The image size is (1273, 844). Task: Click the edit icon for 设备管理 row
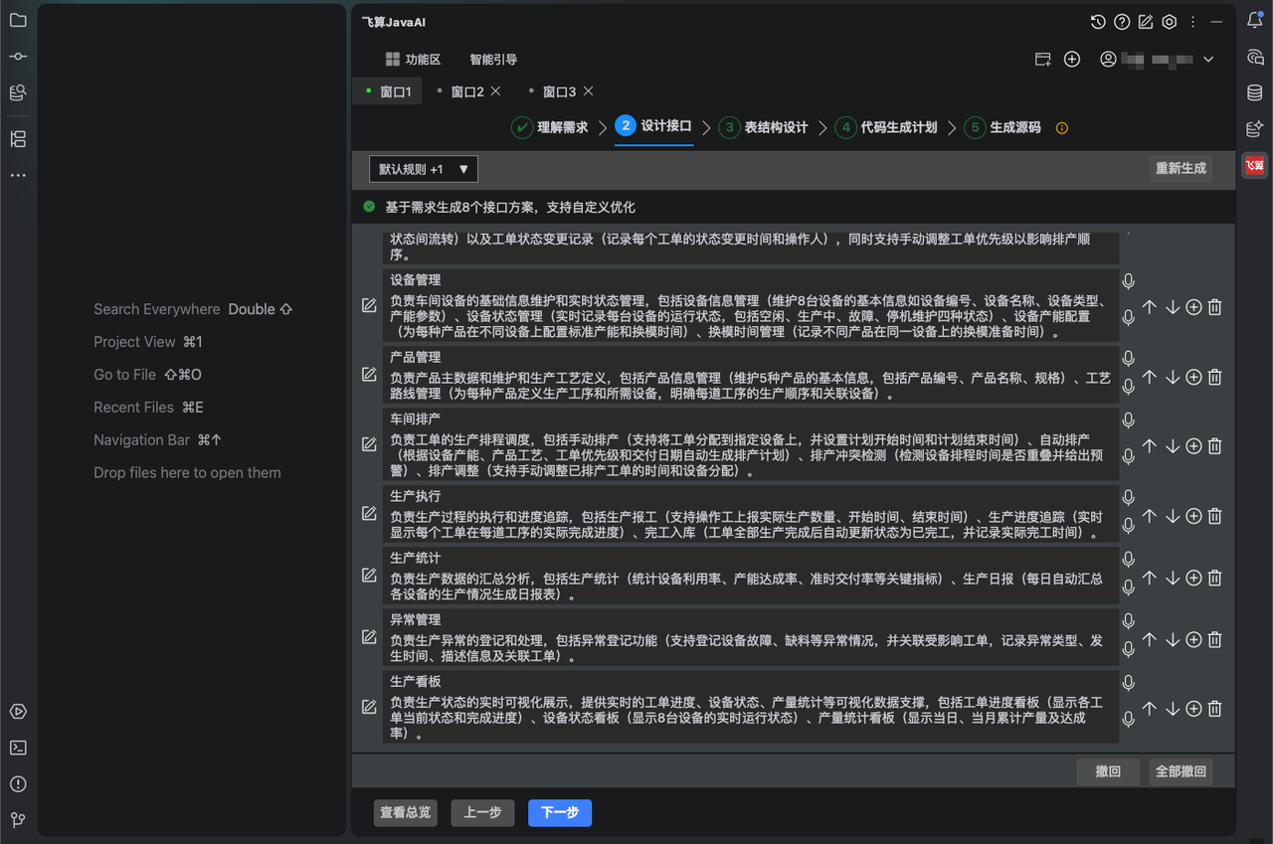(369, 306)
